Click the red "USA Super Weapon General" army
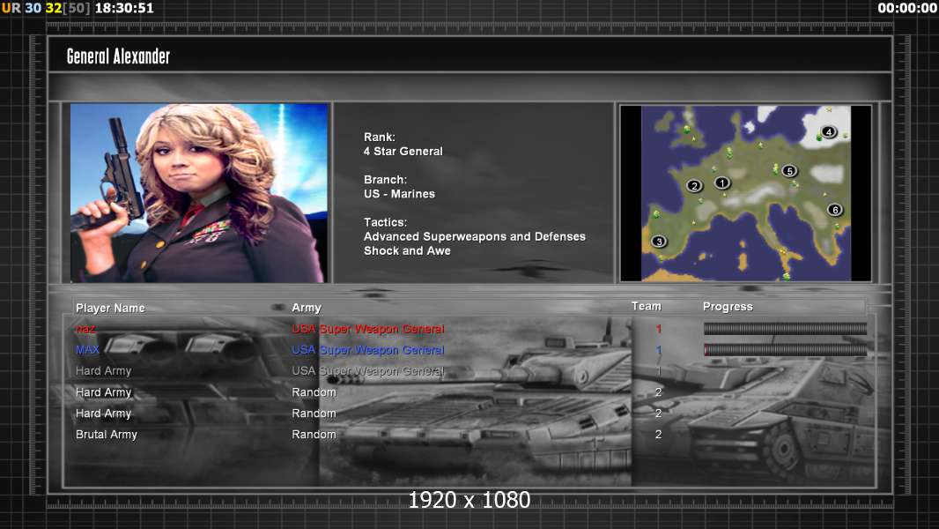This screenshot has width=939, height=529. [367, 329]
